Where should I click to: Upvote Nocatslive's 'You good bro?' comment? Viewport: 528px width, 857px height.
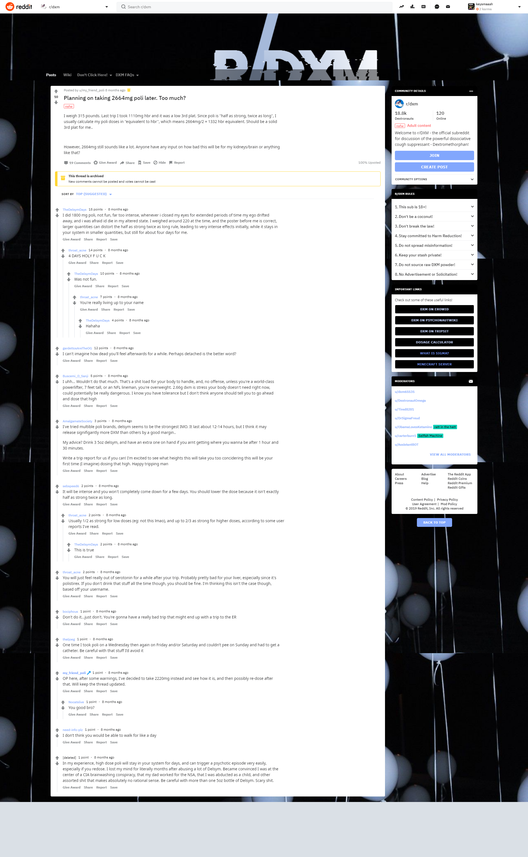coord(63,702)
